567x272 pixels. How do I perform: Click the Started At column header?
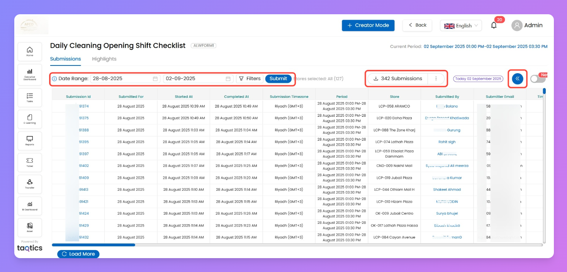click(183, 97)
